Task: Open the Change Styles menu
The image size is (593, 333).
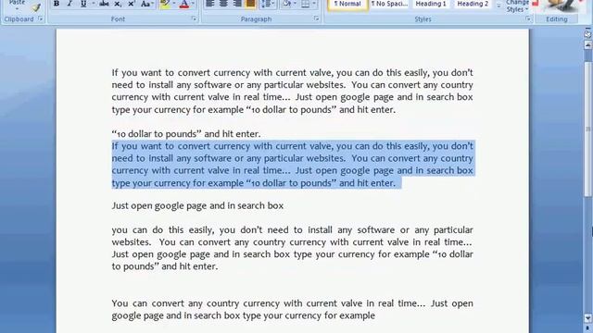Action: 517,6
